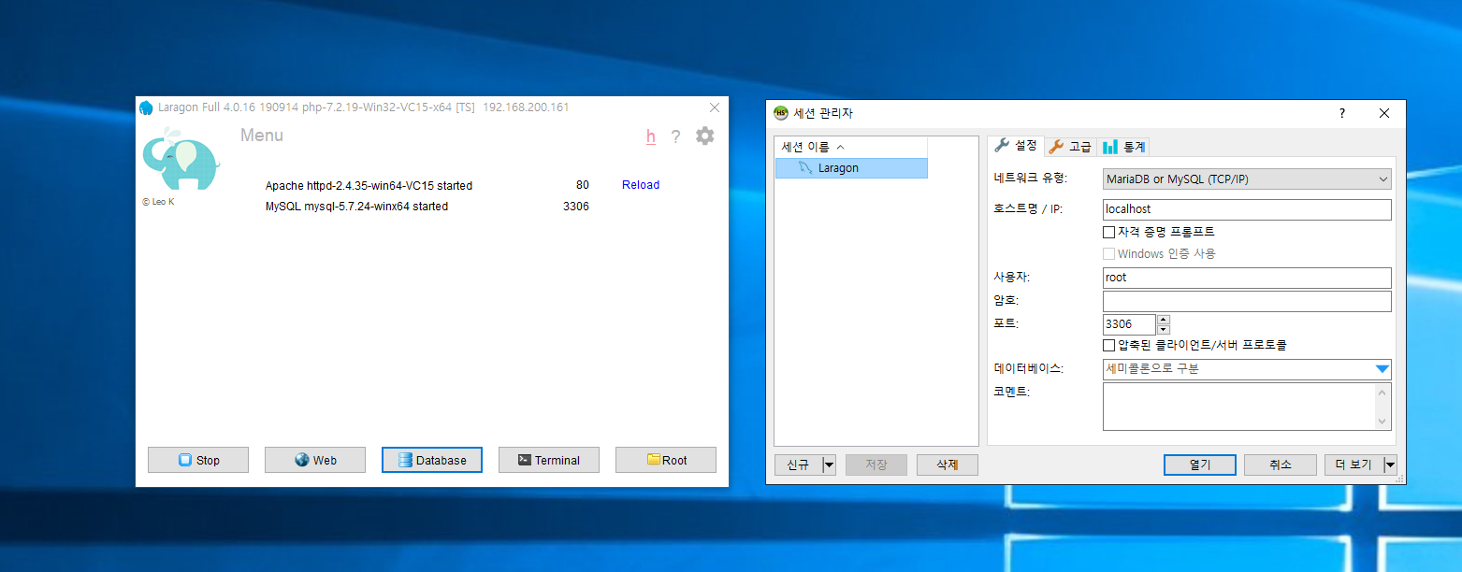Click the session manager help '?' button

tap(1342, 113)
